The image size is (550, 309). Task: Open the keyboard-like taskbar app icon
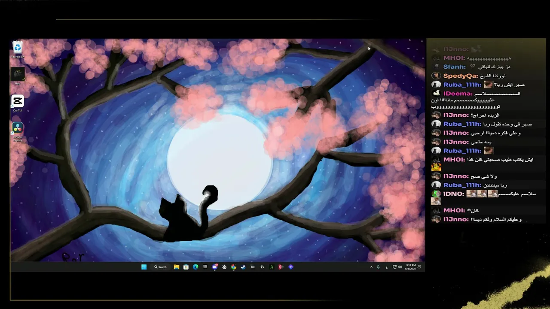point(253,267)
